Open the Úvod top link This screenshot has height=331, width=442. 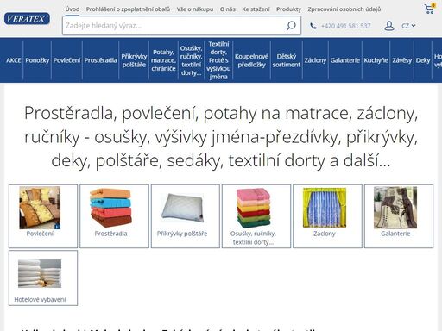point(73,9)
